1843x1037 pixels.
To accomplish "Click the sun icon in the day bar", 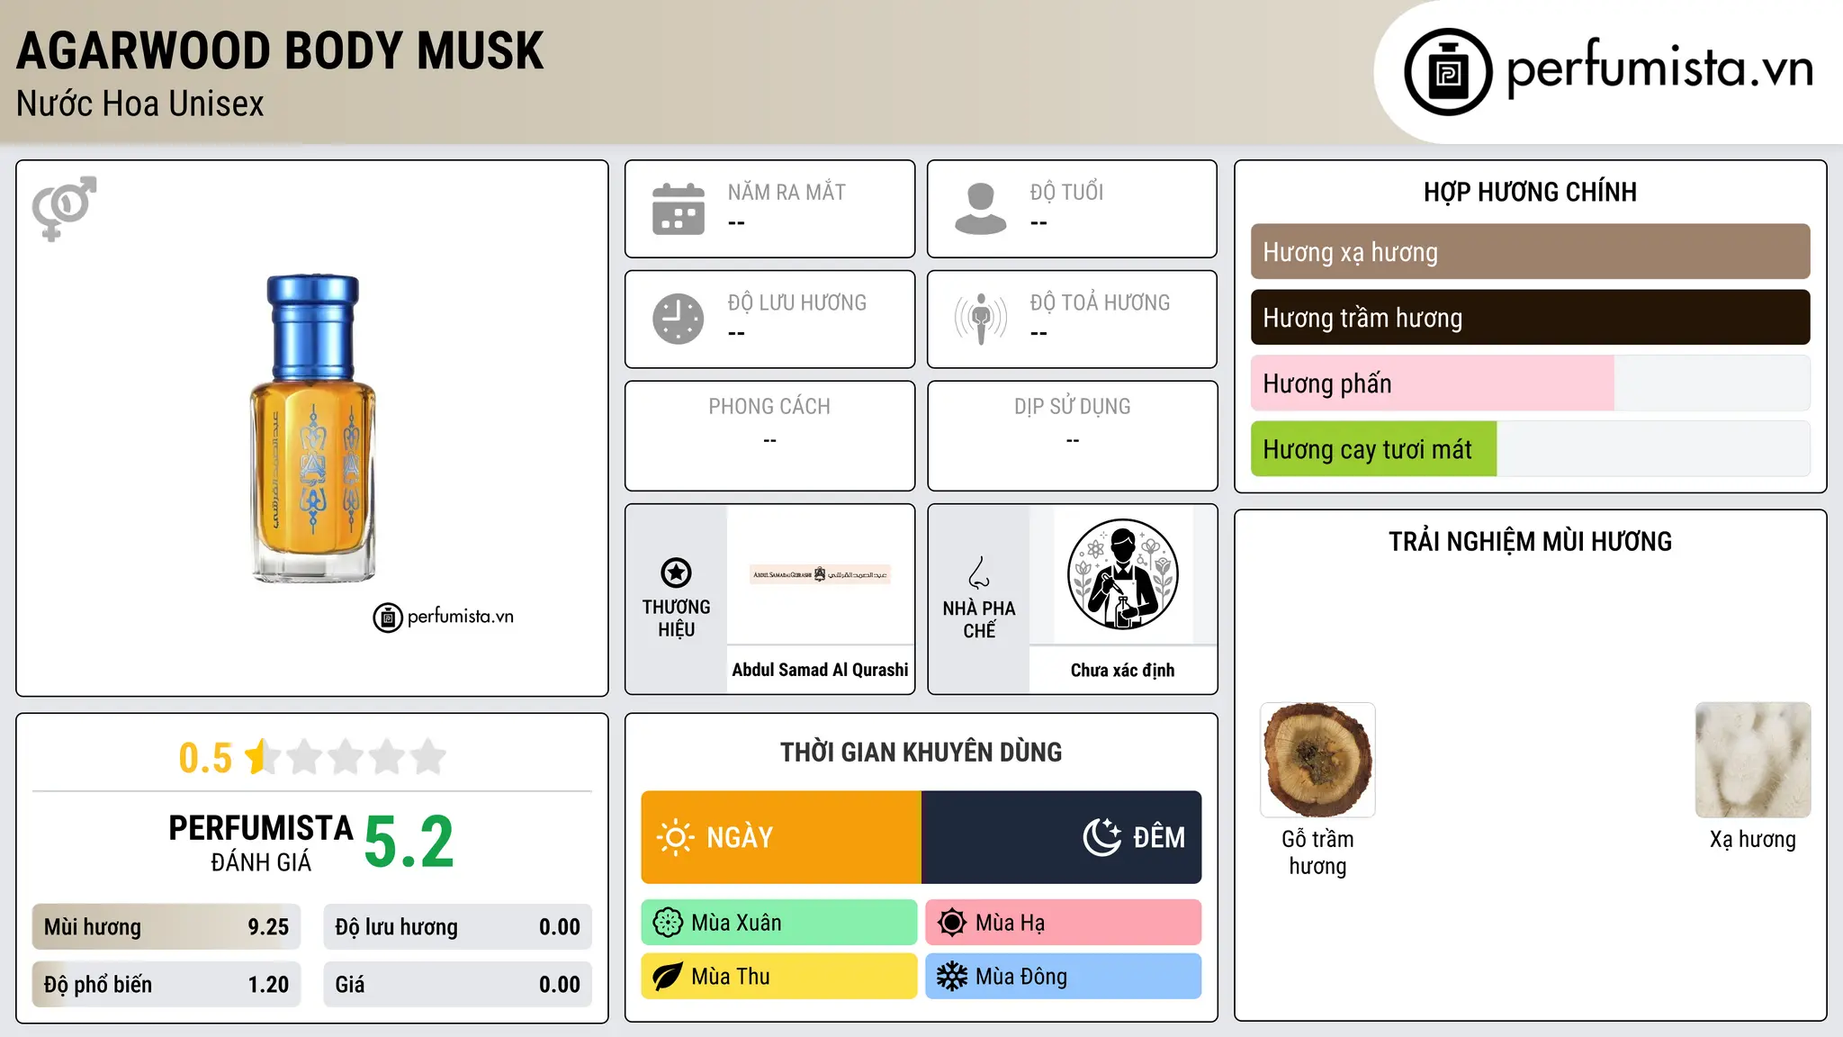I will coord(676,837).
